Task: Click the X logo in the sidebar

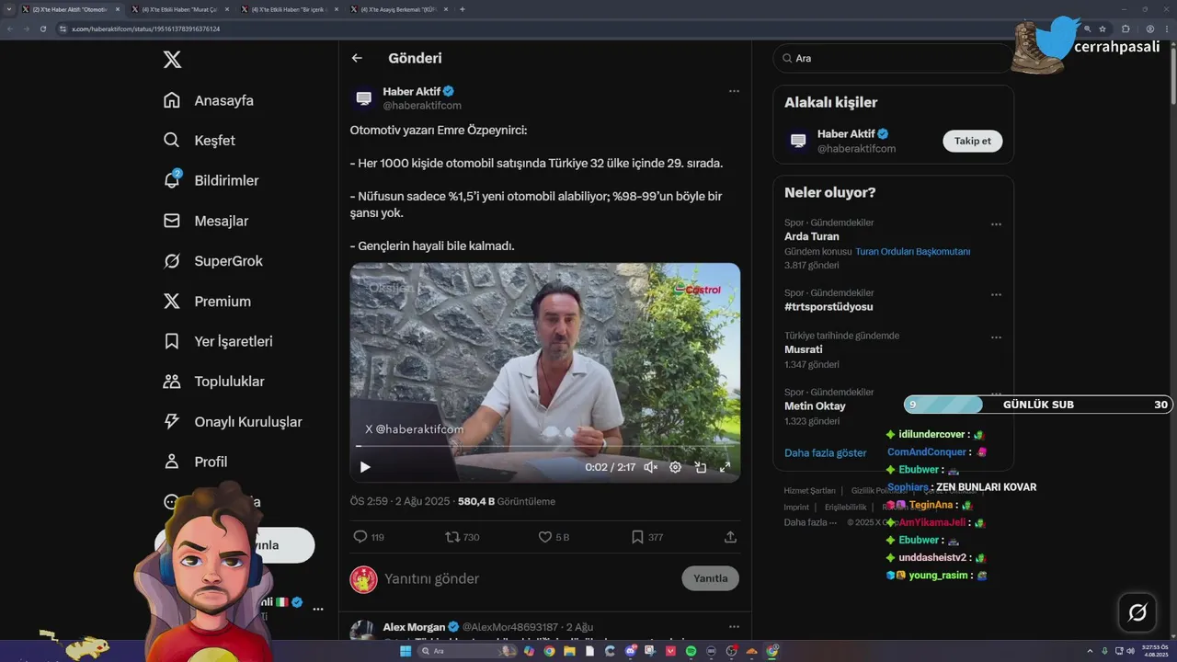Action: coord(172,60)
